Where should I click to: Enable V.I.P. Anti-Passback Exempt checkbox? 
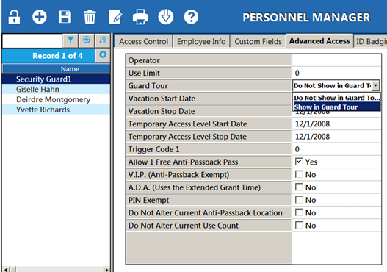coord(299,174)
